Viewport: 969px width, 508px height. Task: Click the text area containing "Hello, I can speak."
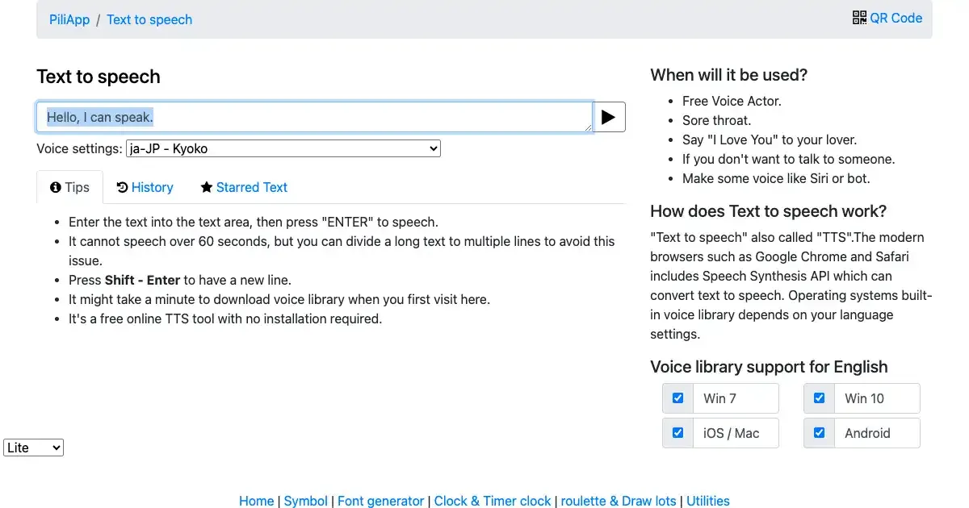pos(315,118)
